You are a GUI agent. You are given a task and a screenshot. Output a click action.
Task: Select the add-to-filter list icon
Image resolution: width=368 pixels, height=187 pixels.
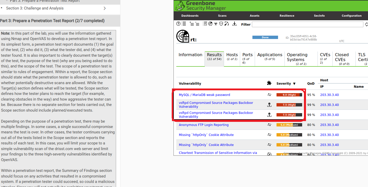click(192, 24)
